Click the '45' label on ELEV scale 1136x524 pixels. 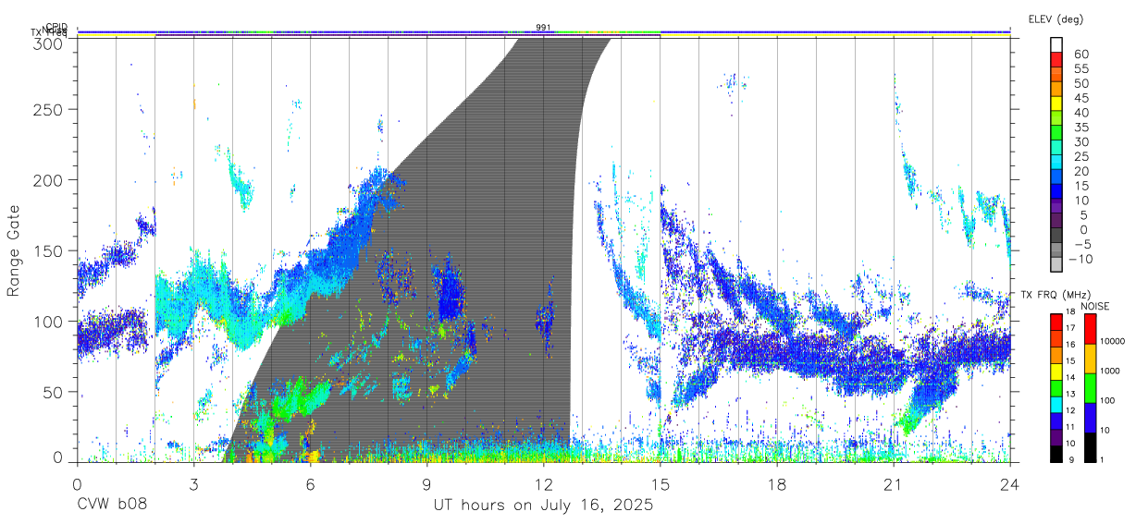click(x=1080, y=99)
